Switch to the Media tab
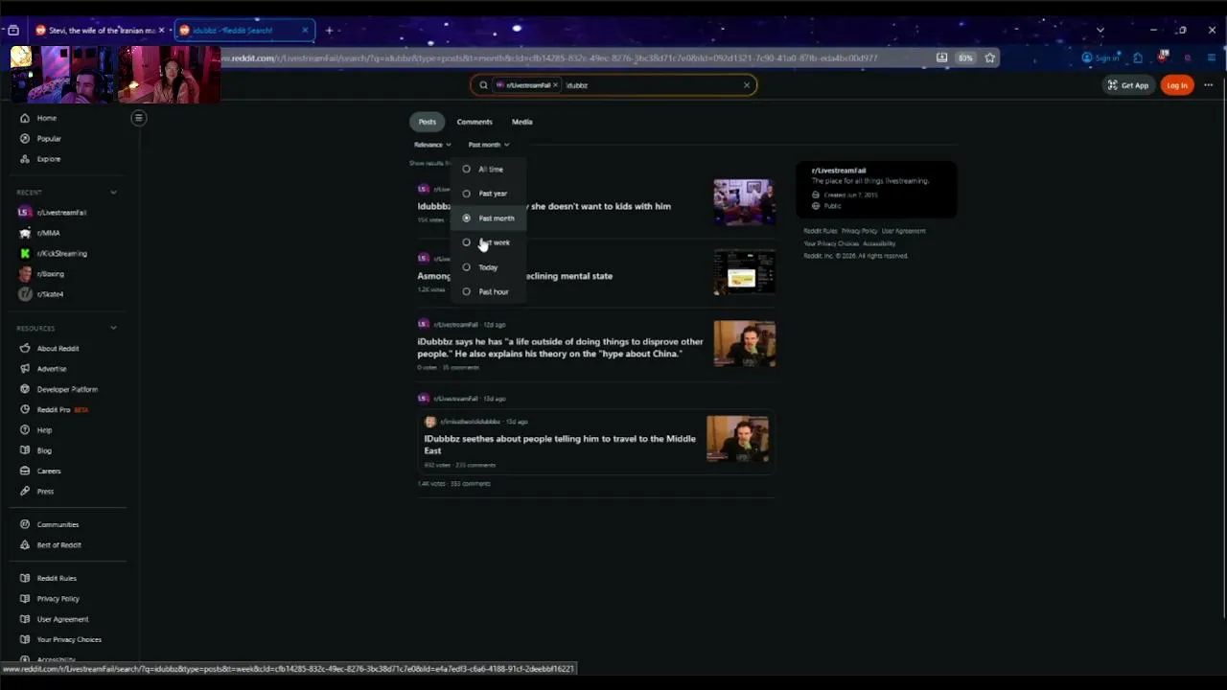 (x=521, y=122)
